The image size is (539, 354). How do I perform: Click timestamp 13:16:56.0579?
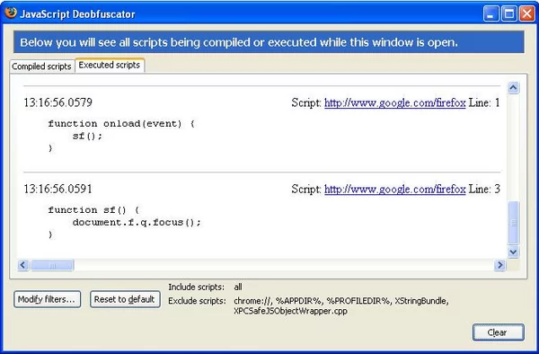[x=57, y=102]
